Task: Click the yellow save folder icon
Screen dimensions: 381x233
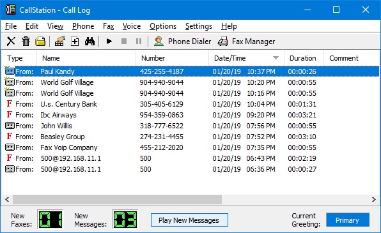Action: click(x=40, y=41)
